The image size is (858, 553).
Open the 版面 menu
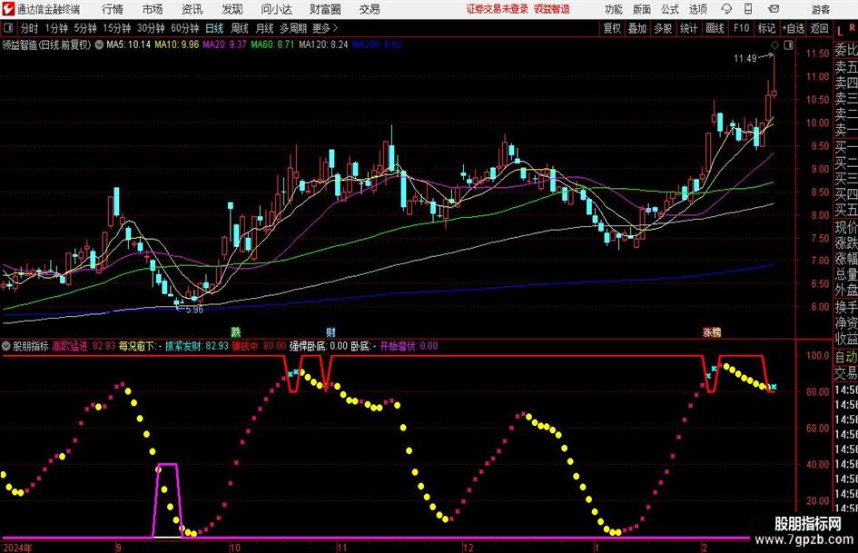[642, 9]
